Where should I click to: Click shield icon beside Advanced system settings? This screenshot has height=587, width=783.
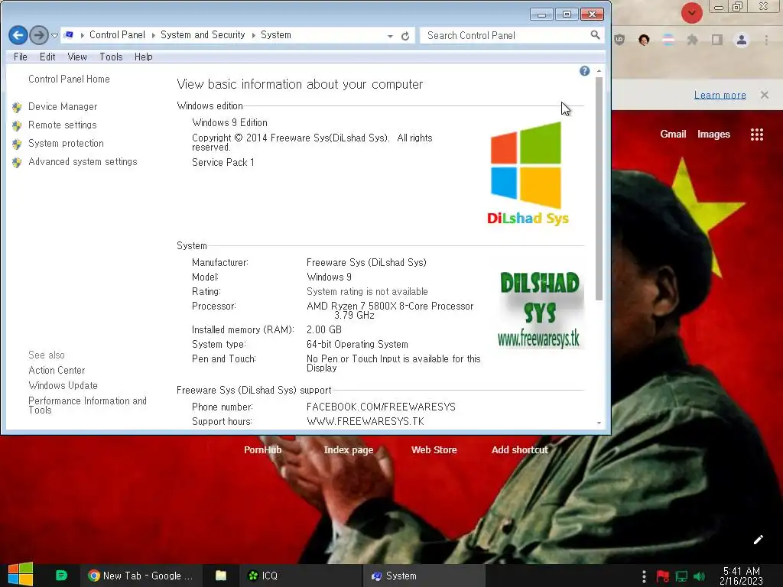coord(17,163)
